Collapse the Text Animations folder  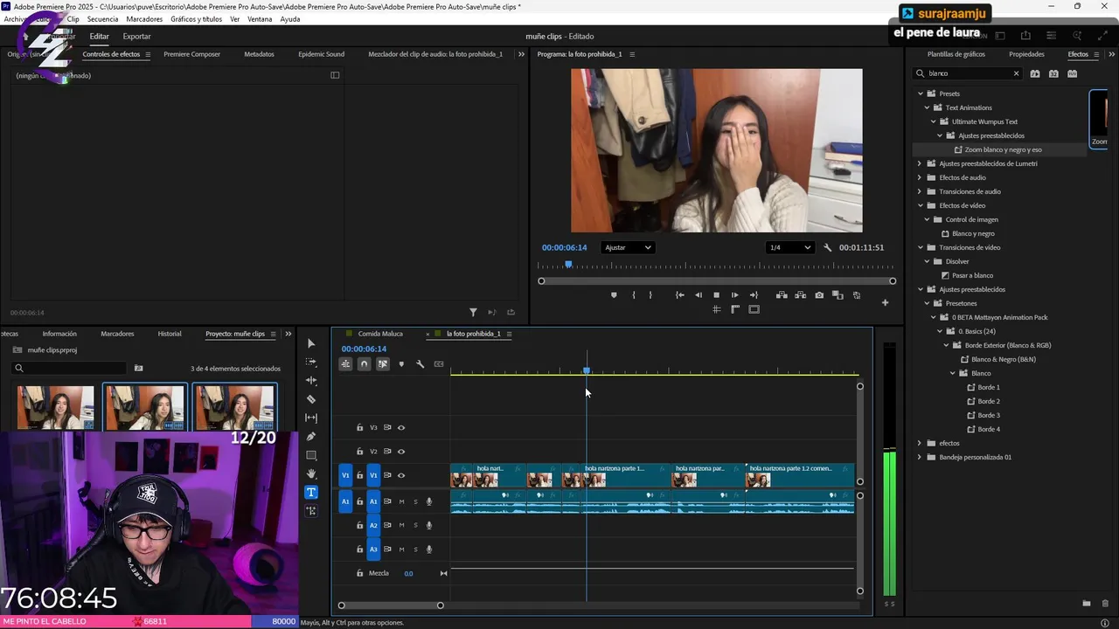tap(927, 107)
